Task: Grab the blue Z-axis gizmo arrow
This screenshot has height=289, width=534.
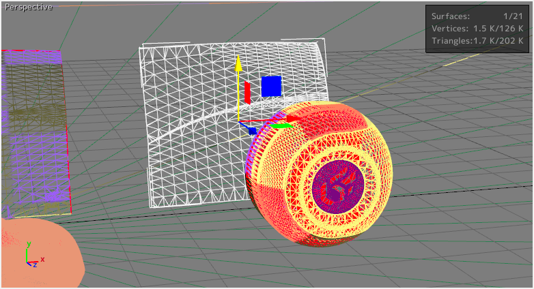Action: tap(252, 131)
